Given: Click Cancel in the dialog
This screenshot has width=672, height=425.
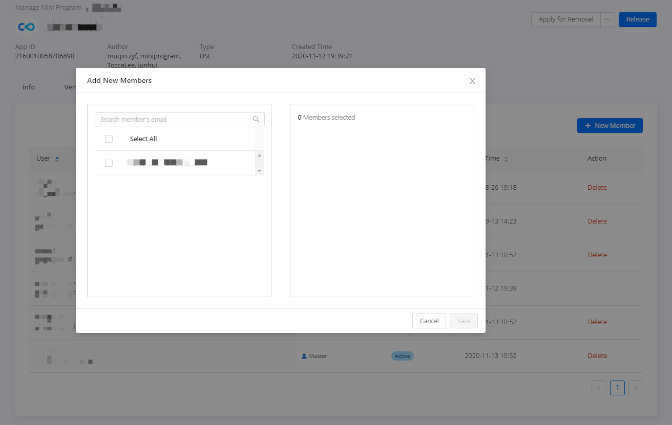Looking at the screenshot, I should pyautogui.click(x=429, y=321).
